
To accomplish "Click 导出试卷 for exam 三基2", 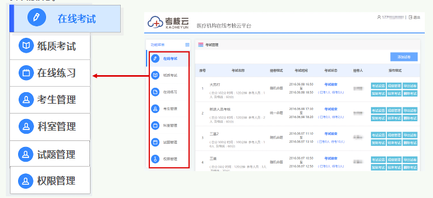I will pyautogui.click(x=410, y=135).
